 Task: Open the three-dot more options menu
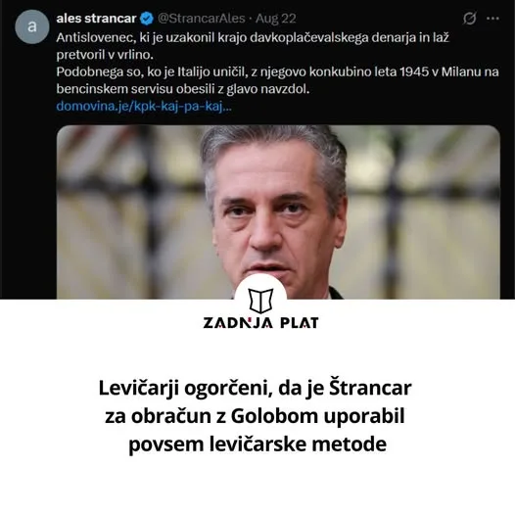[x=492, y=19]
